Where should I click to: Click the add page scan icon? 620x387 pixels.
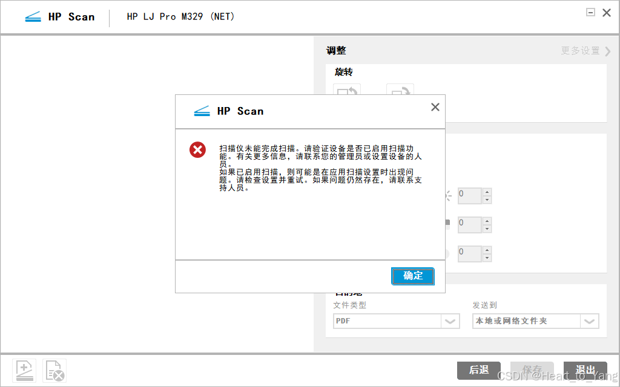[x=24, y=371]
